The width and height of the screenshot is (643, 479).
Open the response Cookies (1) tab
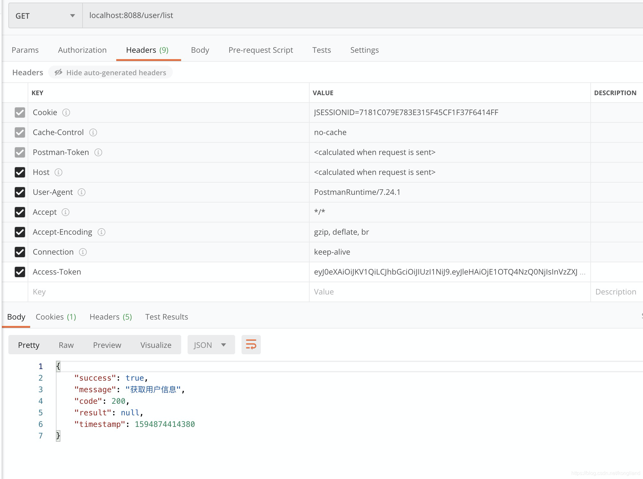click(x=56, y=317)
